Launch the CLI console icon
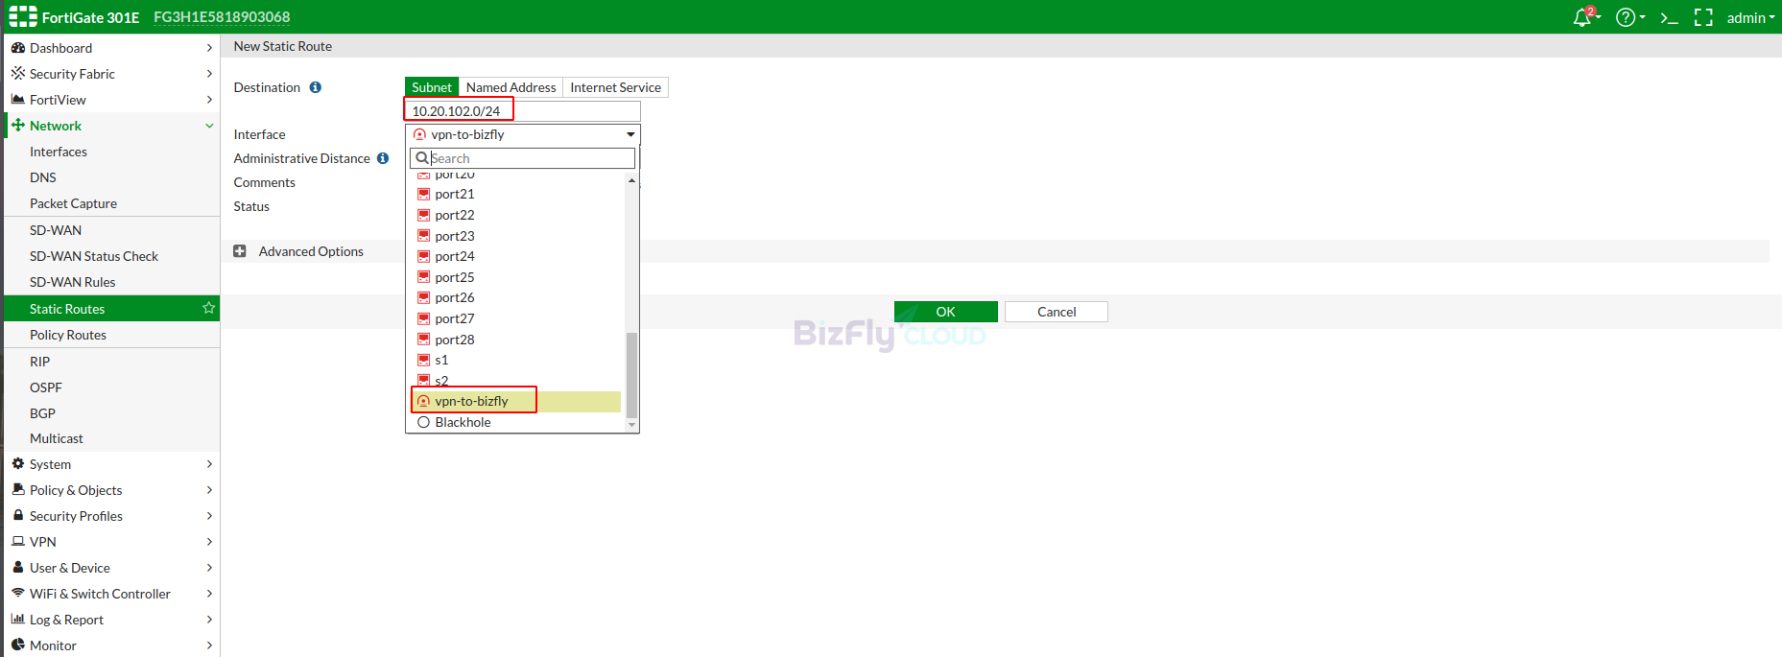 tap(1670, 17)
